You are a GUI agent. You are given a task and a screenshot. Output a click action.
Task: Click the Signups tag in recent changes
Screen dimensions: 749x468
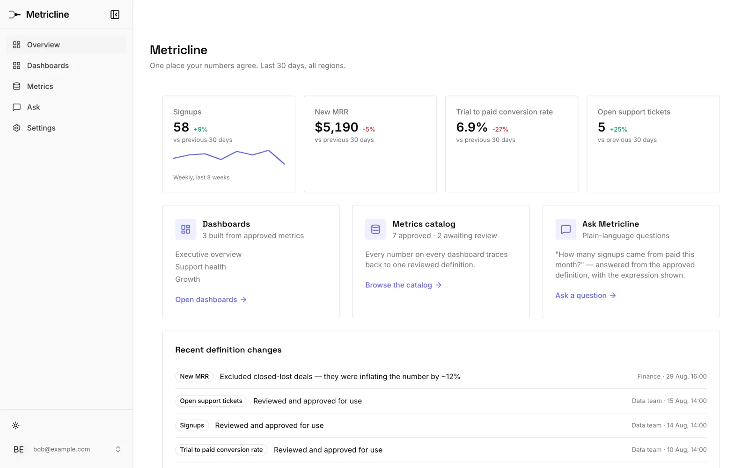tap(192, 425)
